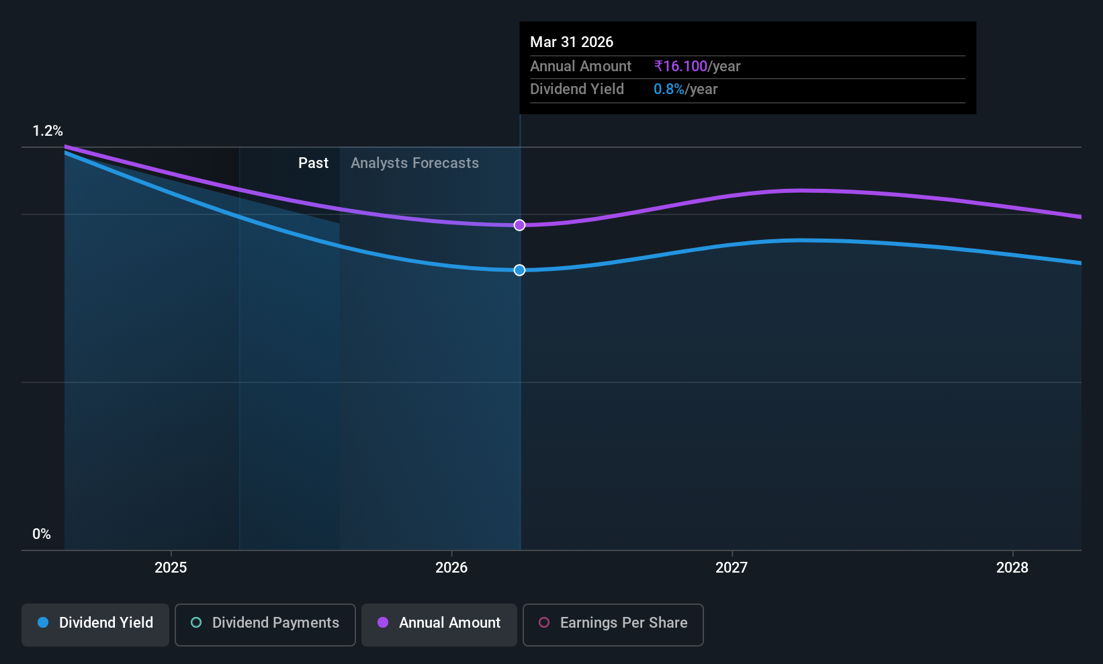Toggle the Dividend Yield series

[x=95, y=625]
